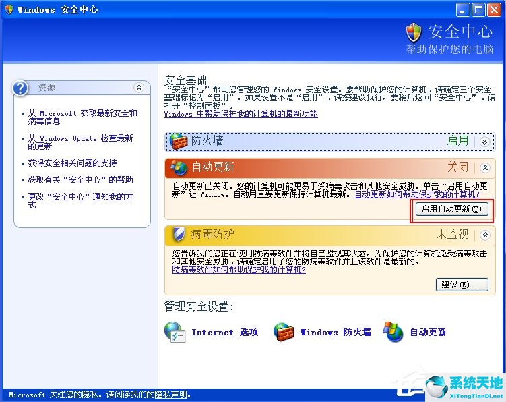The height and width of the screenshot is (402, 506).
Task: Click the Internet 选项 text label
Action: [225, 333]
